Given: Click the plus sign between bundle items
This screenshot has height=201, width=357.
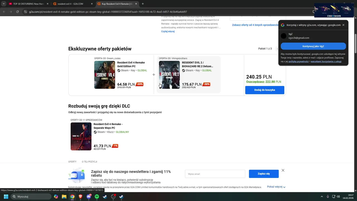Looking at the screenshot, I should [x=154, y=75].
